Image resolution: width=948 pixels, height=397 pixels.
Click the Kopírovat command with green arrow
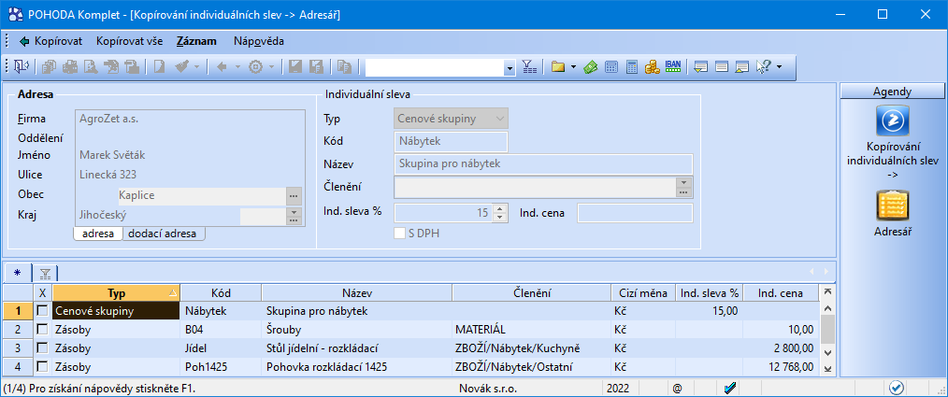50,42
